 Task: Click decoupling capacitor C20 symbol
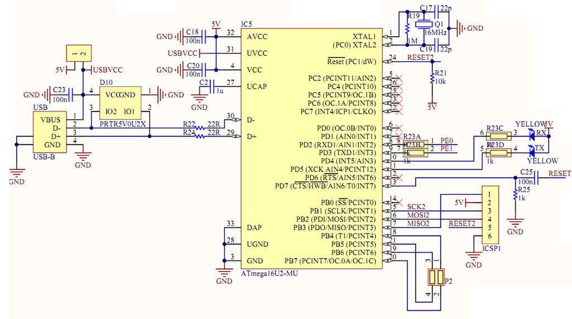pos(203,70)
